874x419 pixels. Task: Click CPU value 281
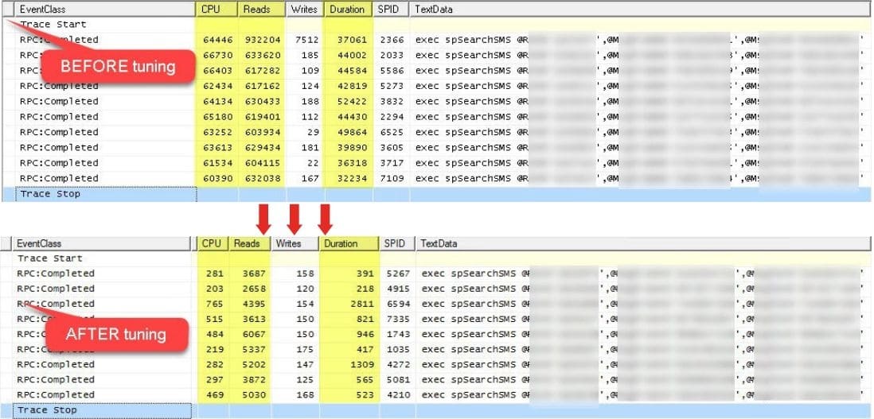[214, 274]
